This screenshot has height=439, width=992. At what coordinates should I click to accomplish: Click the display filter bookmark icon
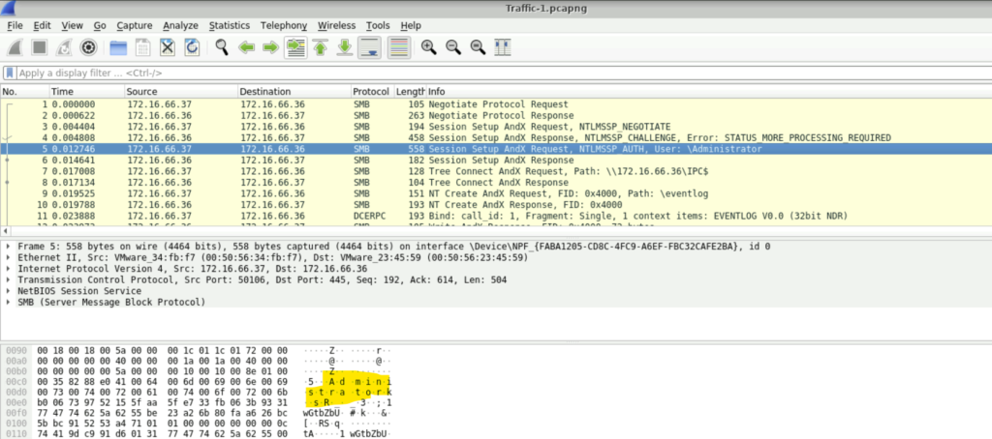pyautogui.click(x=10, y=73)
